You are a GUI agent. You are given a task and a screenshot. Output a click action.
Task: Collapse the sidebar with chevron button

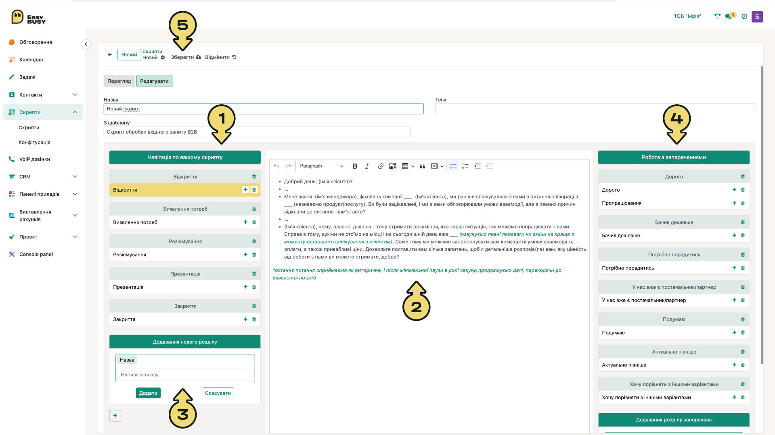pos(86,44)
